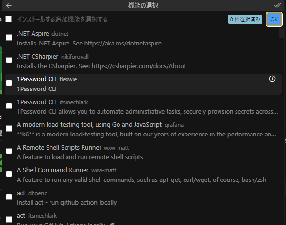The width and height of the screenshot is (286, 225).
Task: Select the A Shell Command Runner description row
Action: tap(141, 180)
